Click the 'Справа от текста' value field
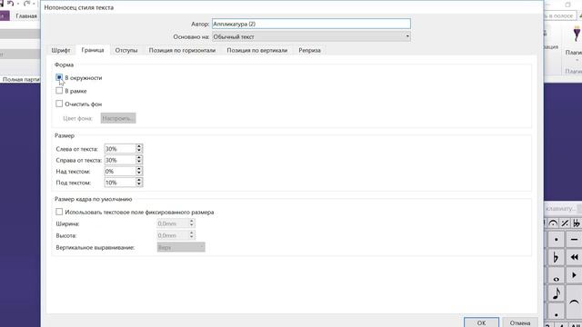Screen dimensions: 582x327 [120, 160]
